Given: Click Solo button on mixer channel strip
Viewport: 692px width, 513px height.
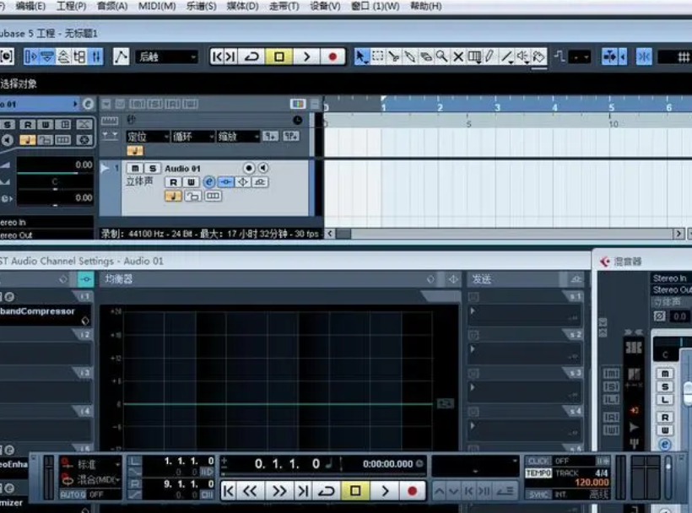Looking at the screenshot, I should pyautogui.click(x=665, y=386).
